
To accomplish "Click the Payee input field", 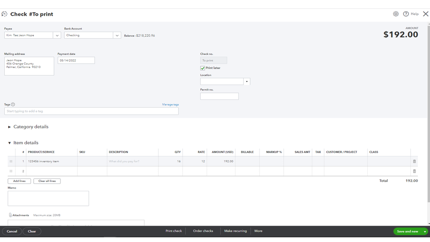I will point(28,35).
